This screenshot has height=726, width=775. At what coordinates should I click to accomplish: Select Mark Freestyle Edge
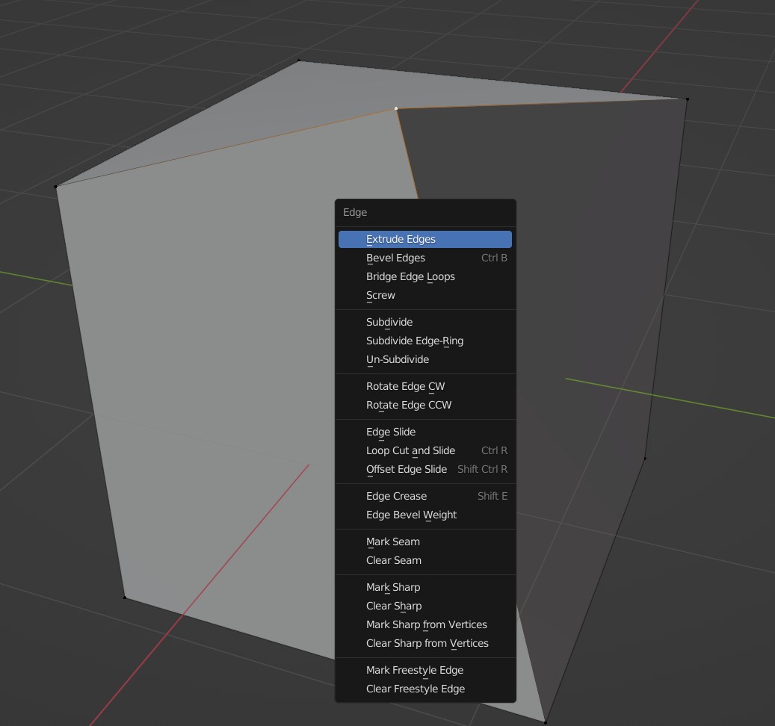(x=425, y=670)
